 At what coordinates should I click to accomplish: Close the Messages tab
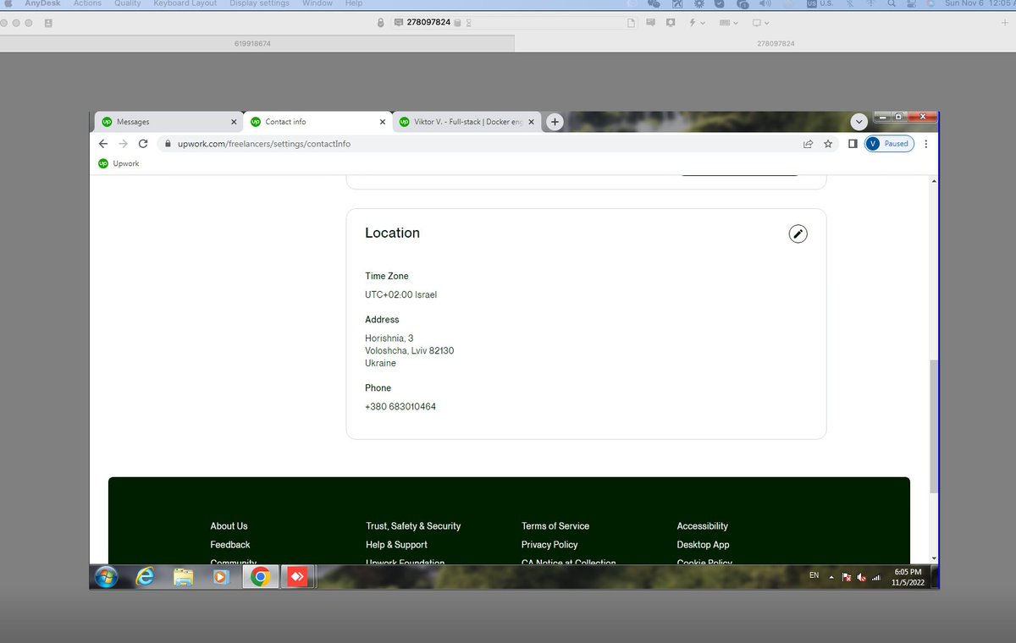pyautogui.click(x=234, y=122)
